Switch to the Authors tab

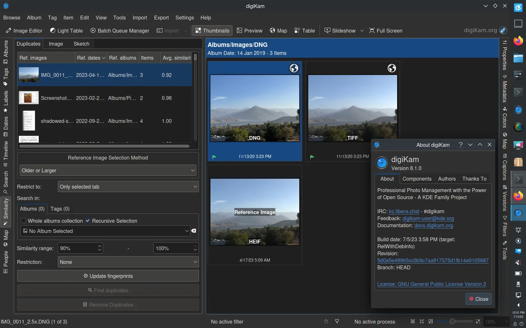(447, 179)
